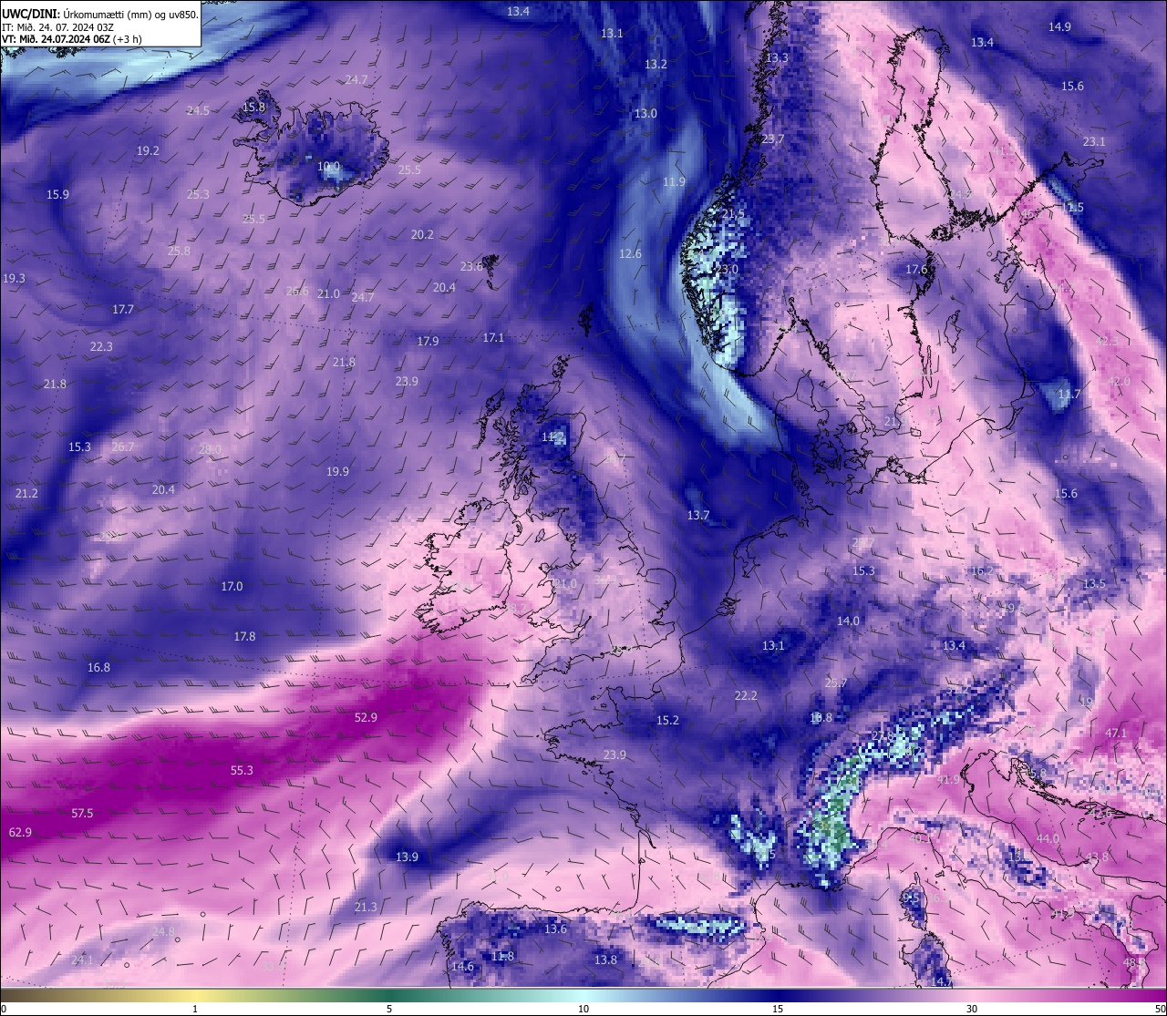Click the title text "UWC/DINI: Úrkomumætti (mm) og uv850."
The height and width of the screenshot is (1016, 1167).
click(98, 13)
